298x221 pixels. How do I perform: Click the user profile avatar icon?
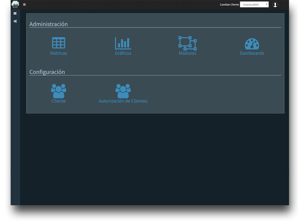click(275, 5)
